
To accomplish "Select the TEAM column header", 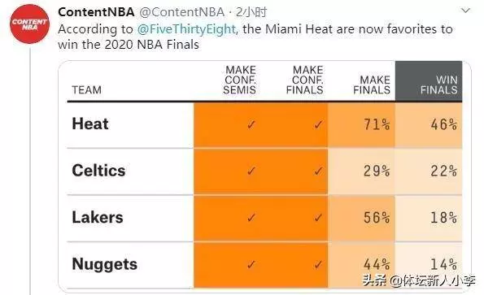I will tap(86, 90).
